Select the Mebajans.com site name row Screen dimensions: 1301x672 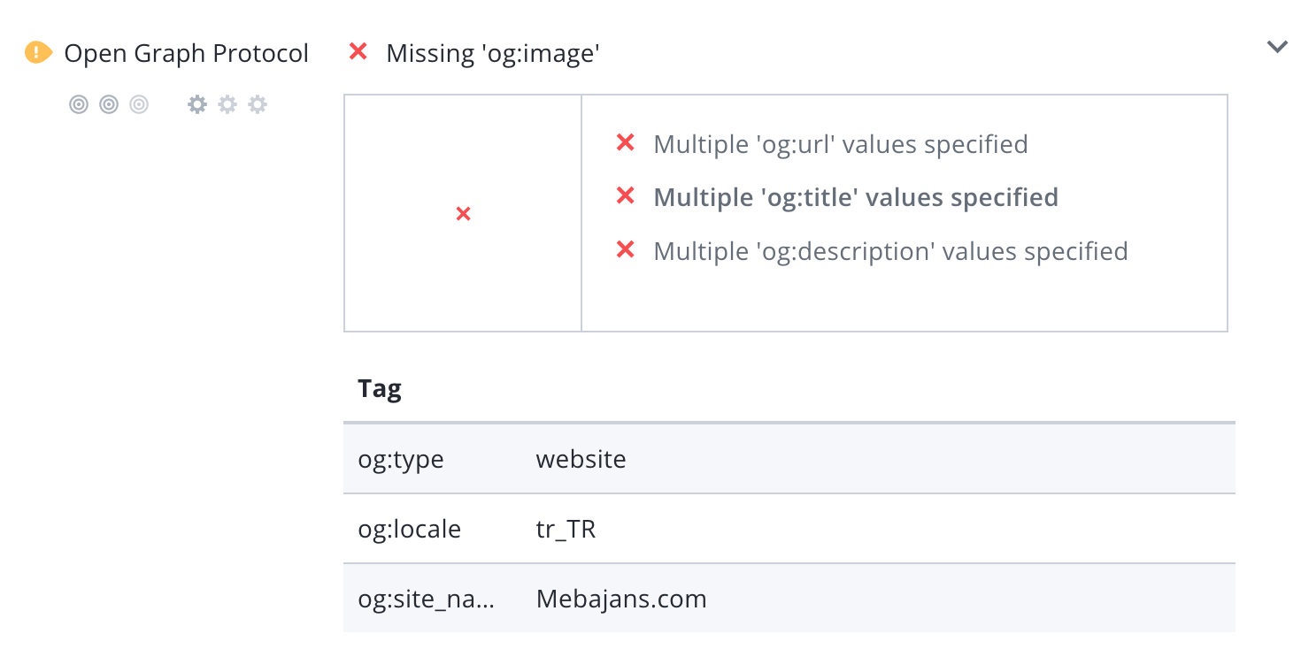click(x=789, y=599)
